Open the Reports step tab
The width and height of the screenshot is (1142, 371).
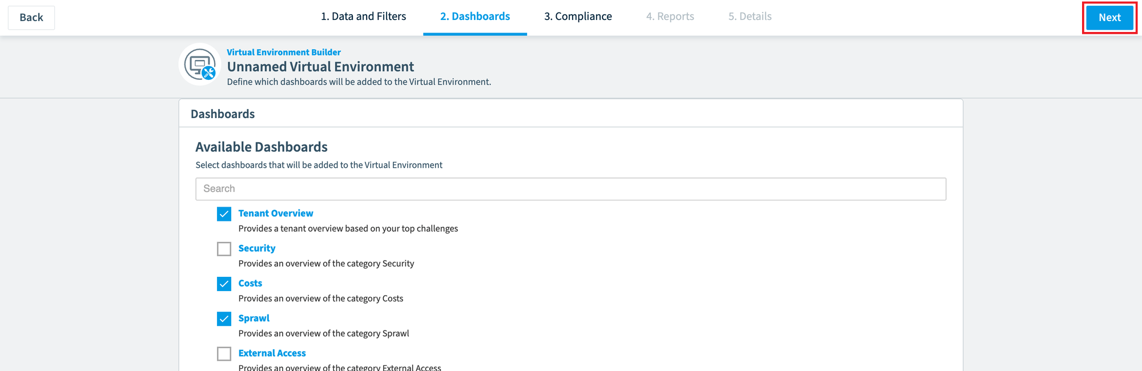pos(670,17)
